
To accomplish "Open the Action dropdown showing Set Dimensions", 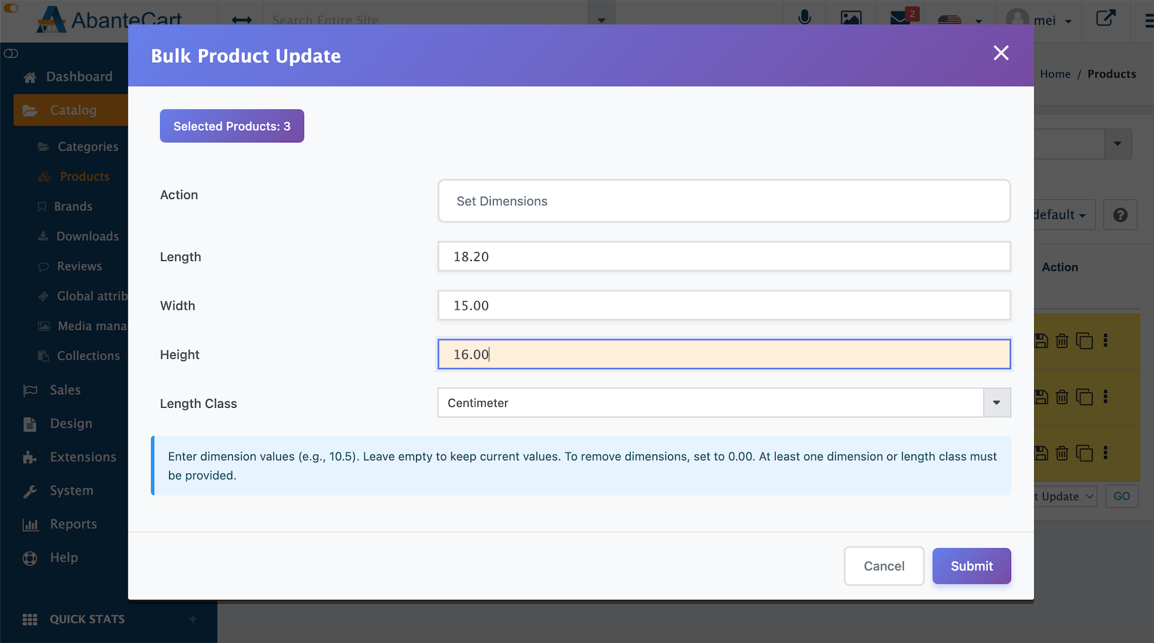I will 724,201.
